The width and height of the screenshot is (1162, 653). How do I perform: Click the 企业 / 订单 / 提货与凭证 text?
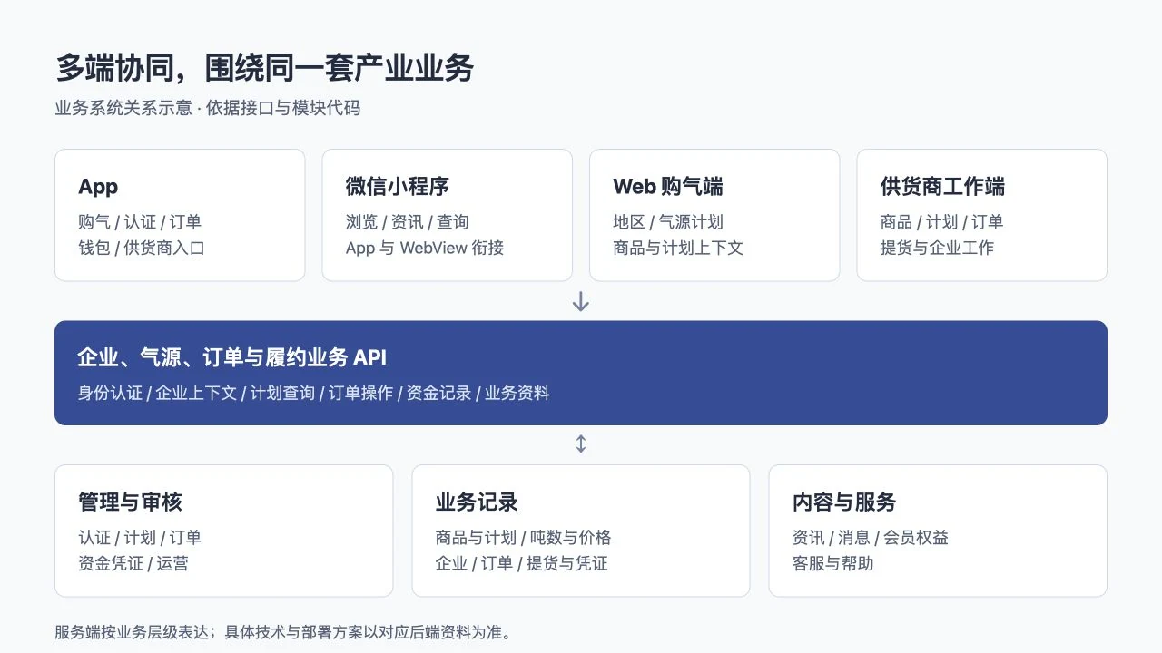pos(521,563)
